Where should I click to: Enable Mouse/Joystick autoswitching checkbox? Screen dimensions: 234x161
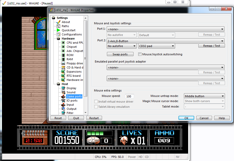140,54
